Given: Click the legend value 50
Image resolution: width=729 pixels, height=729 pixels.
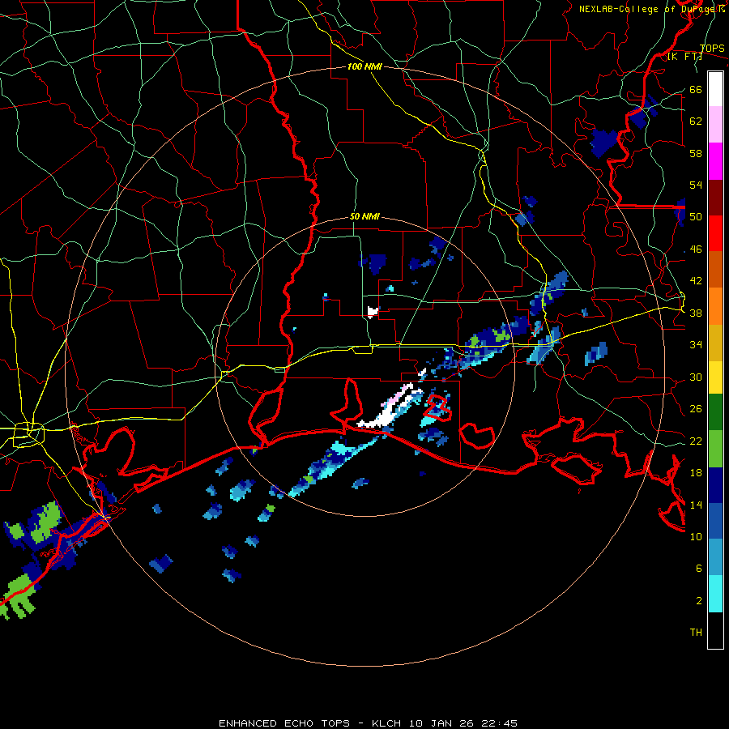Looking at the screenshot, I should [x=696, y=216].
